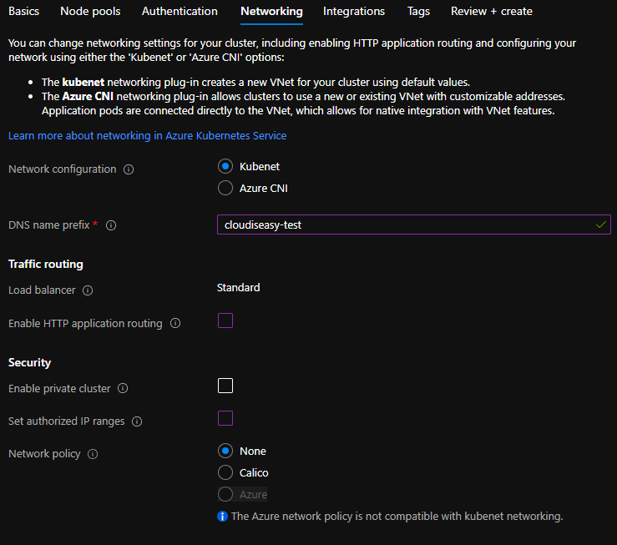Click the green validation checkmark in DNS field
The width and height of the screenshot is (617, 545).
coord(601,225)
